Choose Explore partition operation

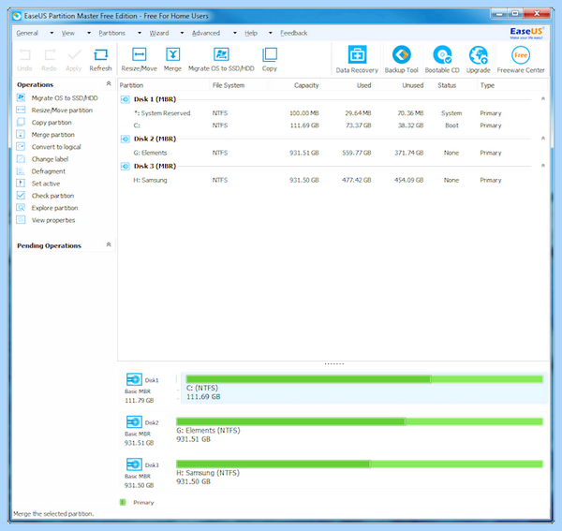(55, 208)
